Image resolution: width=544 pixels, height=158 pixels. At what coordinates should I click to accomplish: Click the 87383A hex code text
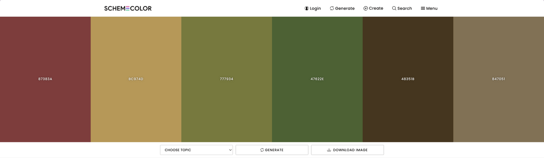(x=45, y=79)
